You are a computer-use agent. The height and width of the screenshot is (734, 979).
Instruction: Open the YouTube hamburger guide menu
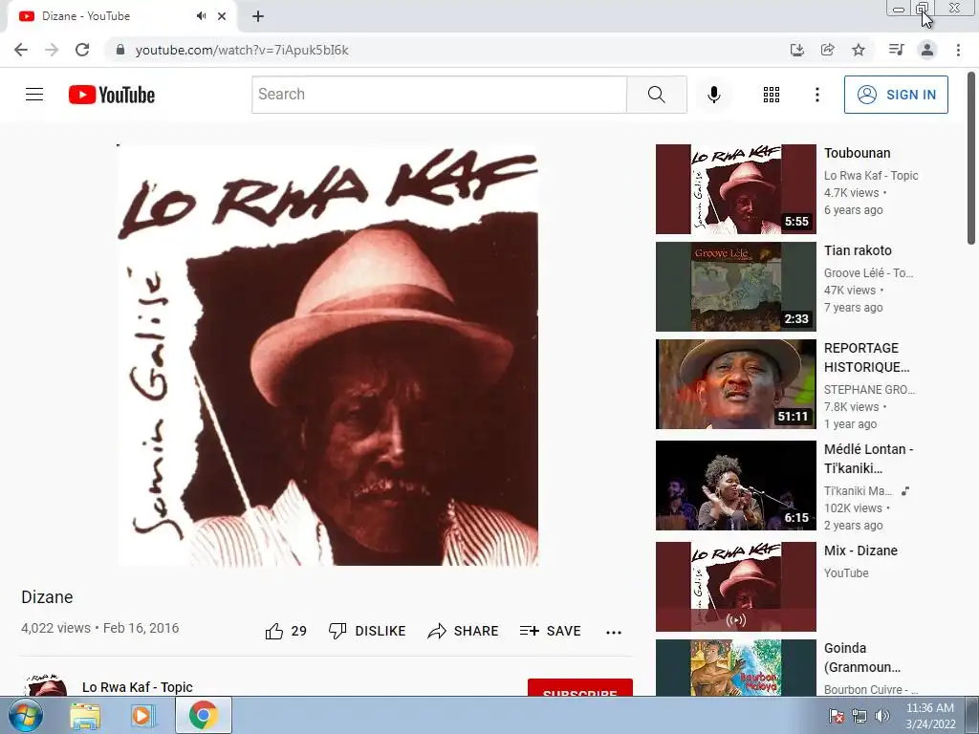34,95
